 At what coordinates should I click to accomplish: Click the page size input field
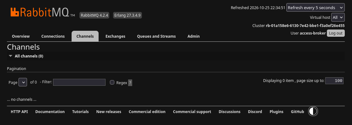(x=334, y=81)
